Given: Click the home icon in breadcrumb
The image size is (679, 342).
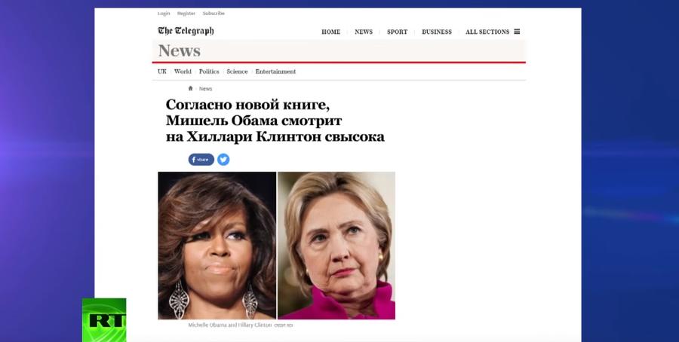Looking at the screenshot, I should pyautogui.click(x=190, y=88).
